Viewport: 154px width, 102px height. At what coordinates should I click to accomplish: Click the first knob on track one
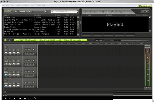coord(6,53)
